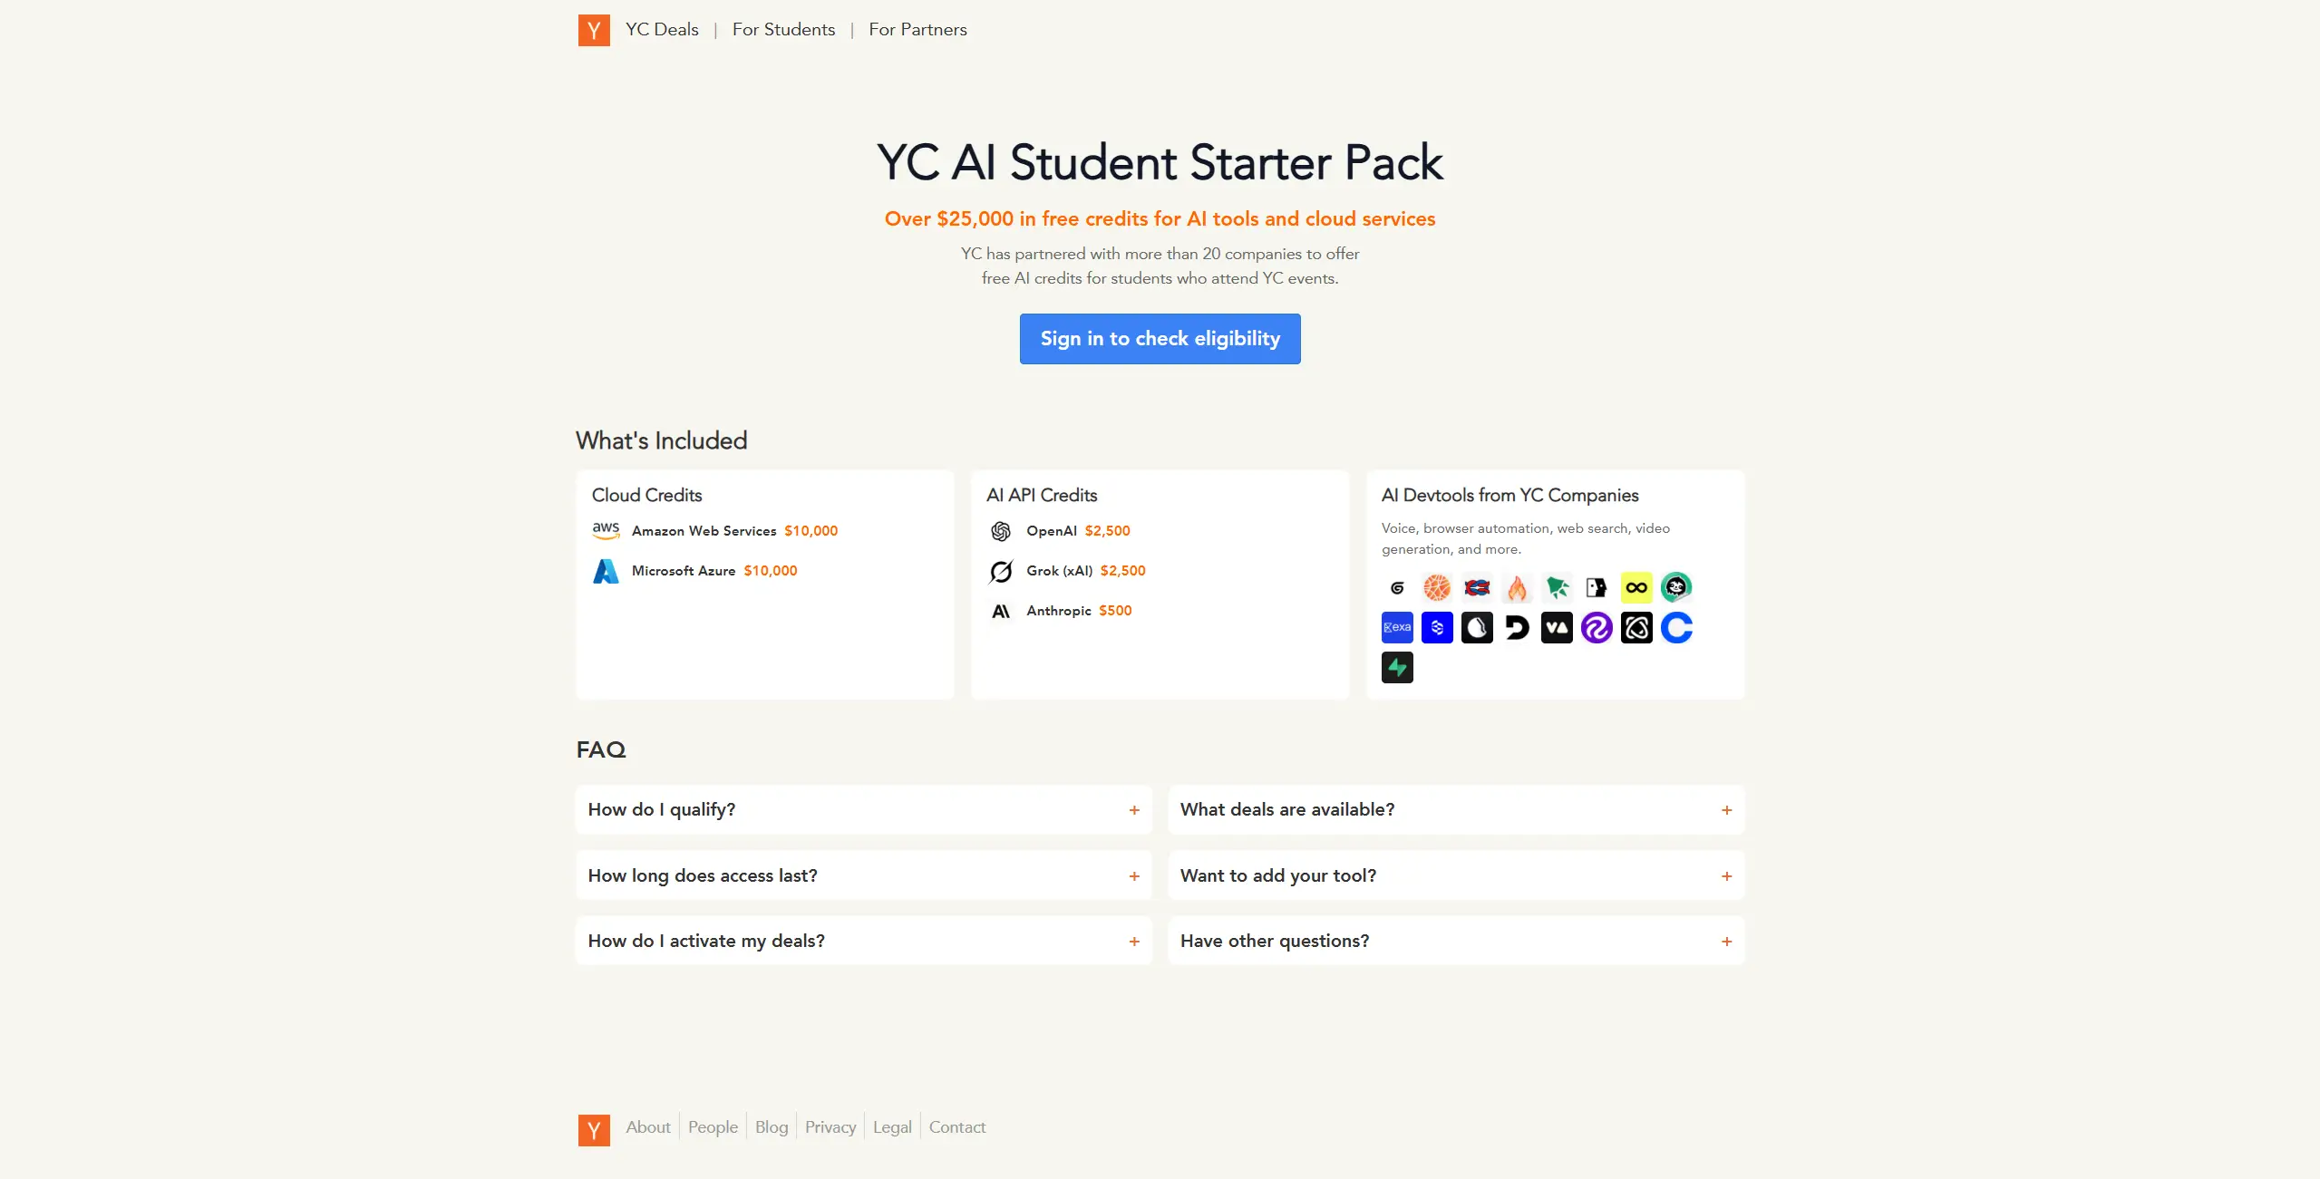Viewport: 2320px width, 1179px height.
Task: Click the YC logo in the footer
Action: tap(594, 1130)
